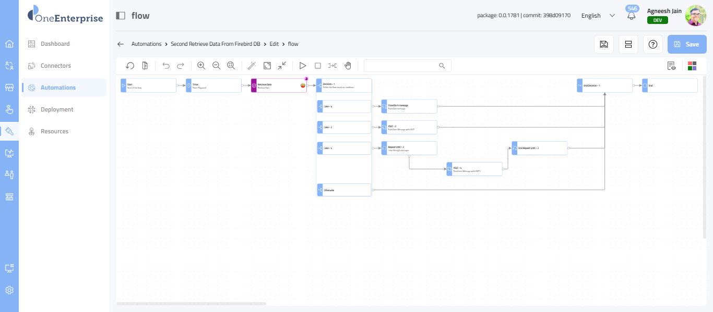Open the four-color legend swatch
The image size is (713, 312).
click(x=692, y=66)
